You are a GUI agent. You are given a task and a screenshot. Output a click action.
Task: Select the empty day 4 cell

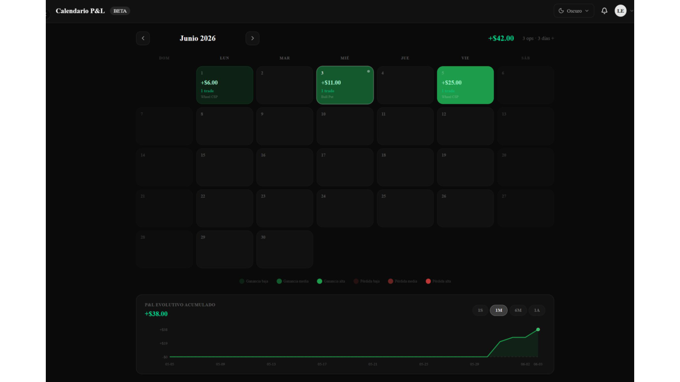pyautogui.click(x=405, y=85)
